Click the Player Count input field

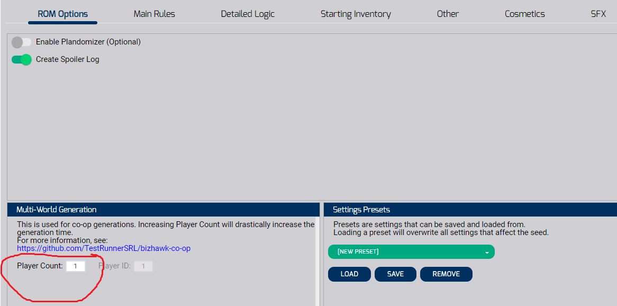click(x=76, y=266)
